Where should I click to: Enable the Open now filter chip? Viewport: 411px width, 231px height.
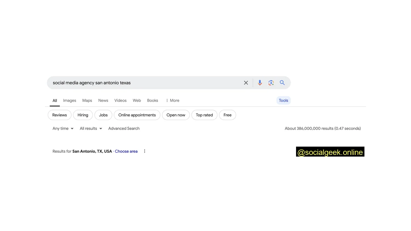click(x=176, y=115)
